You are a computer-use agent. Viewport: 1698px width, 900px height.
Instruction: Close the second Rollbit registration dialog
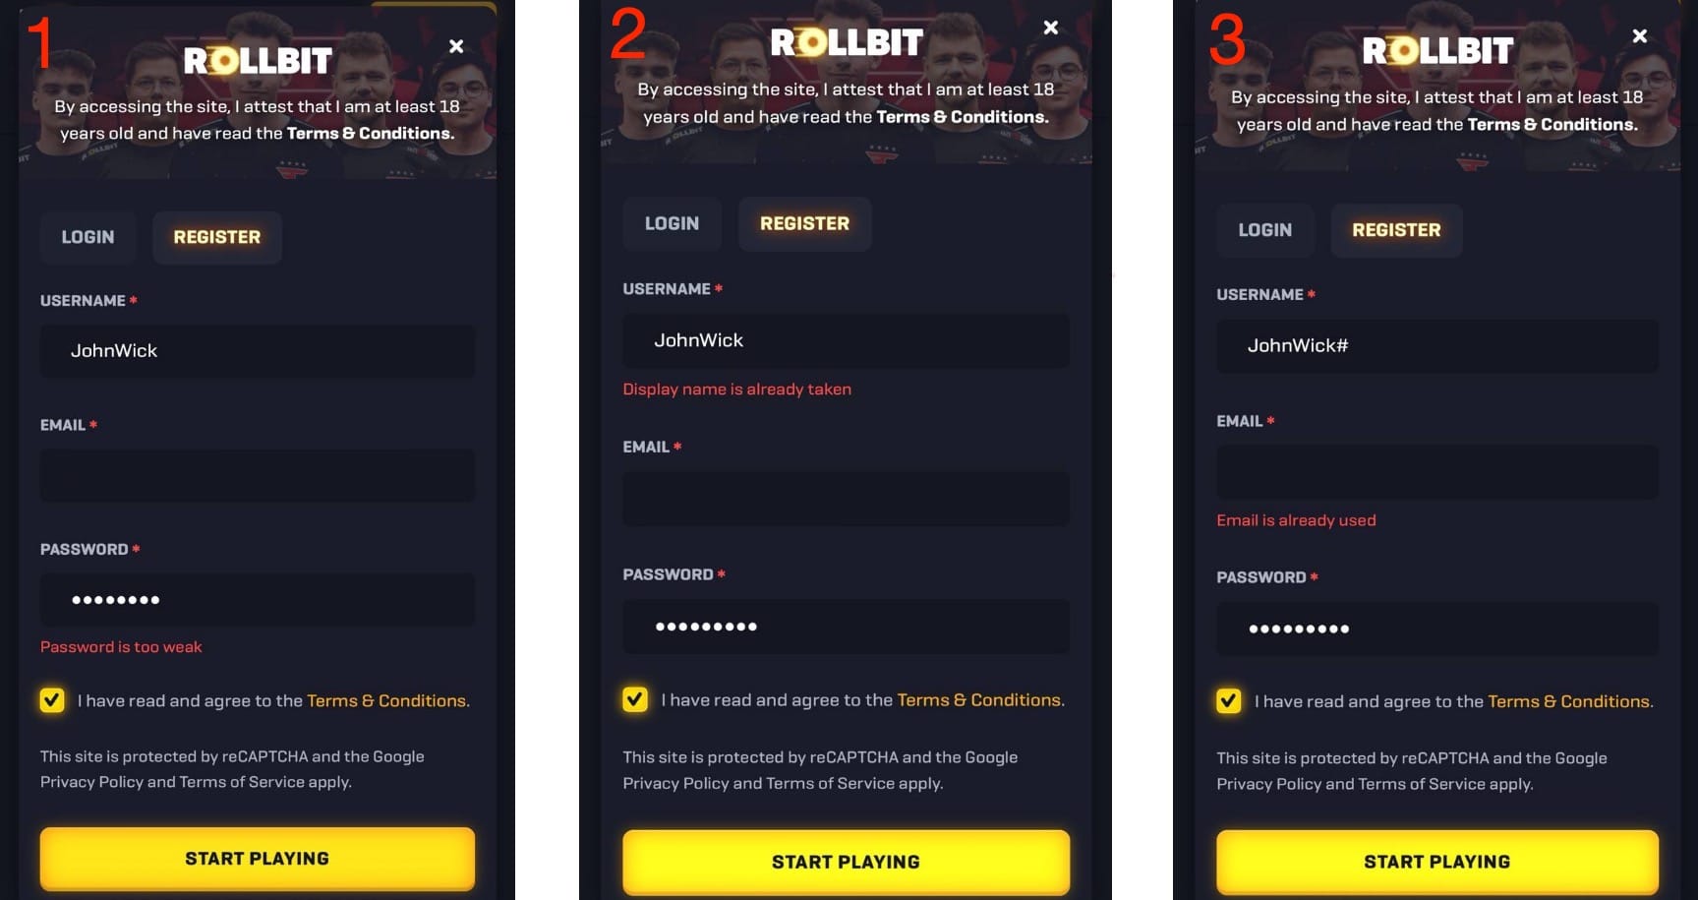click(1051, 28)
